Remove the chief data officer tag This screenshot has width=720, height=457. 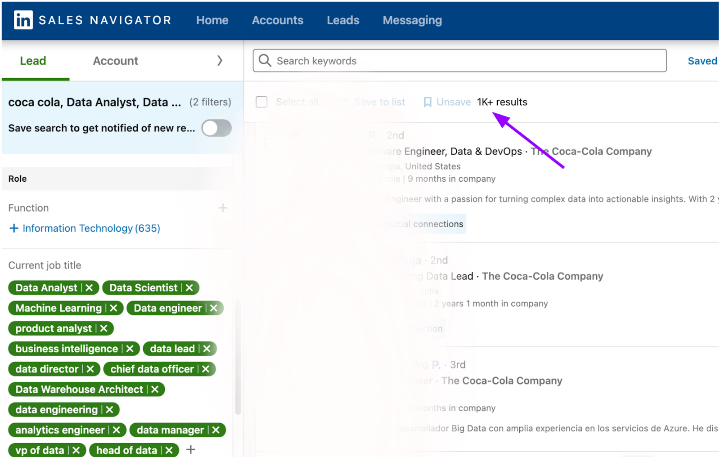(x=206, y=369)
